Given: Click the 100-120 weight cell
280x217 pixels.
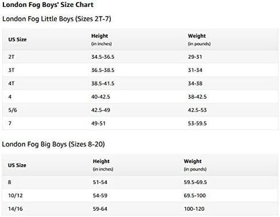Looking at the screenshot, I should (x=194, y=209).
